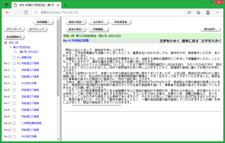
Task: Check the No.7 row checkbox
Action: 14,103
